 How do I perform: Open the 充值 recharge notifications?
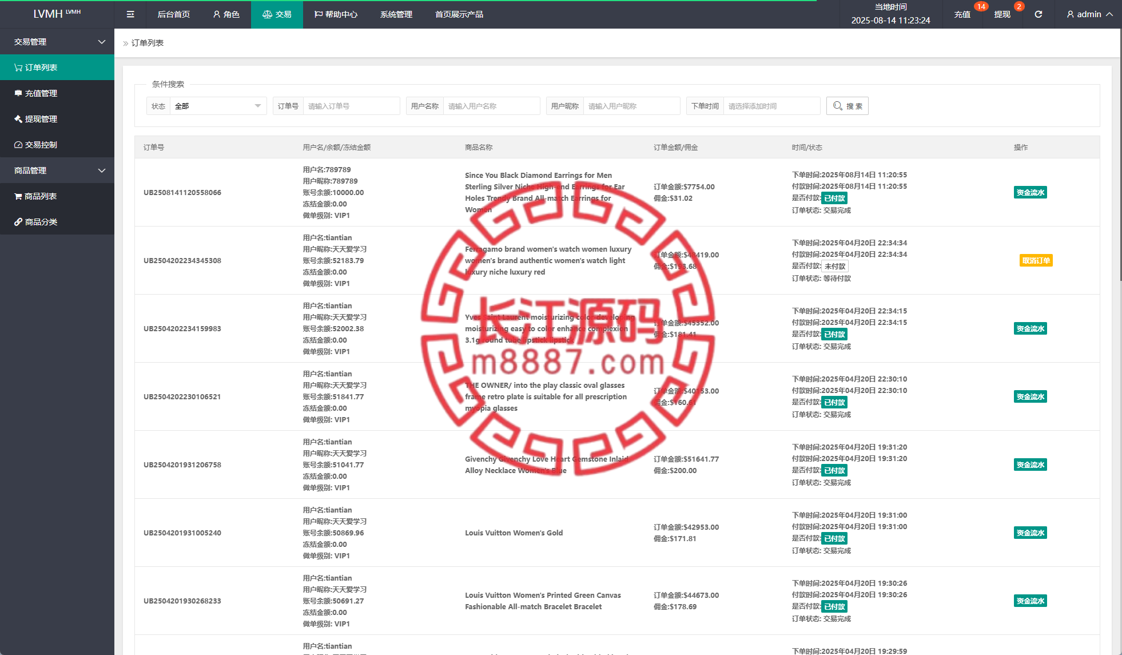(x=962, y=14)
